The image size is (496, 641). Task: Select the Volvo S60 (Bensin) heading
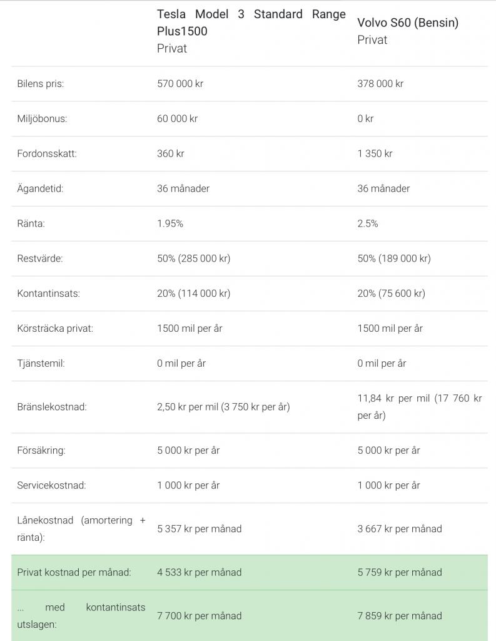(408, 23)
